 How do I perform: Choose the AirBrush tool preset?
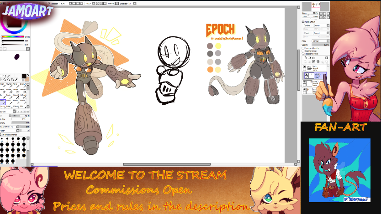pyautogui.click(x=23, y=97)
